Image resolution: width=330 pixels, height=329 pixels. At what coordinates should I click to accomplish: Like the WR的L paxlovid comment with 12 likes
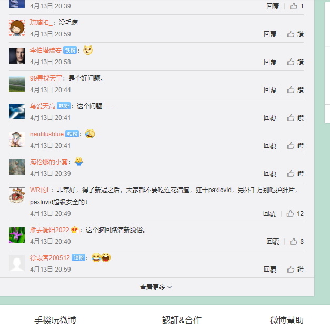point(295,214)
